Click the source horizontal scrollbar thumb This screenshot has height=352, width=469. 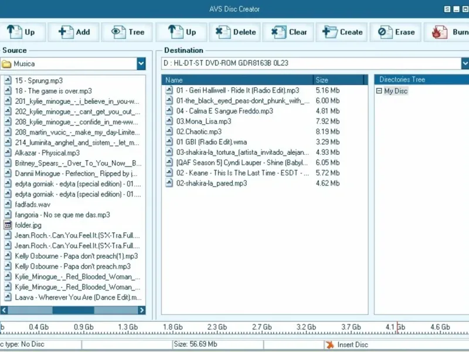click(x=73, y=310)
